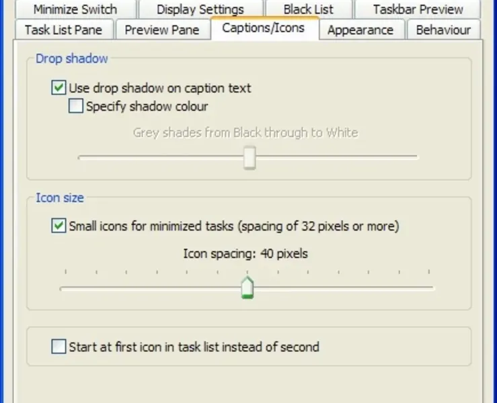Switch to the Preview Pane tab

(x=162, y=30)
